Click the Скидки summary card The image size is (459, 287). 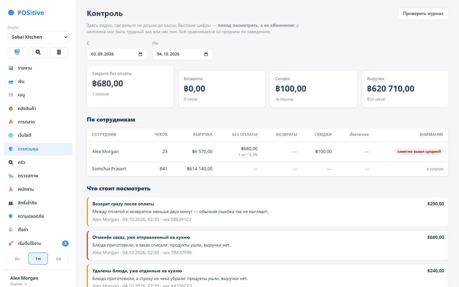click(x=314, y=89)
